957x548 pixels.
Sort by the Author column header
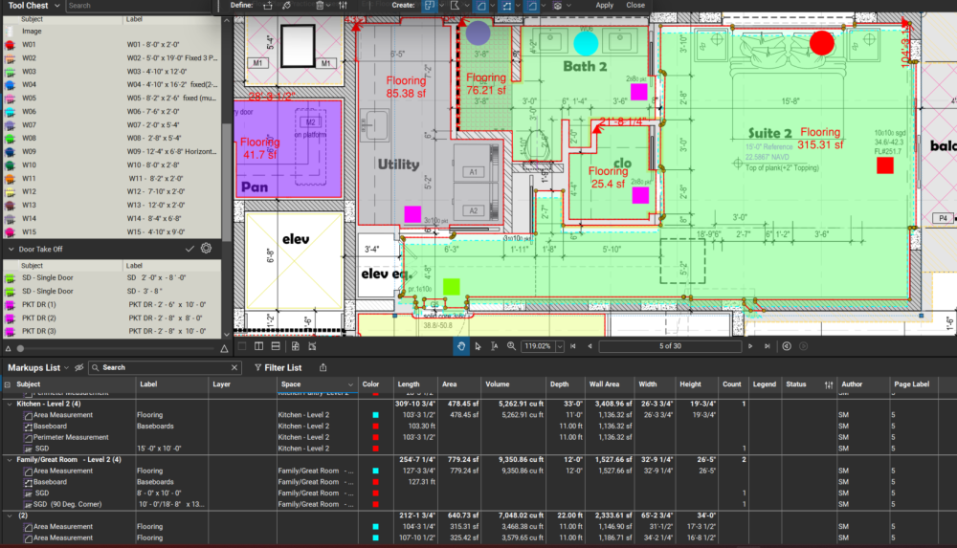pyautogui.click(x=852, y=384)
